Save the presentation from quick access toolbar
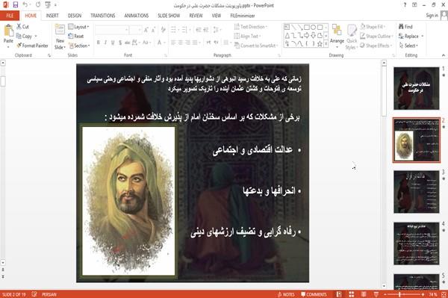448x298 pixels. (16, 5)
